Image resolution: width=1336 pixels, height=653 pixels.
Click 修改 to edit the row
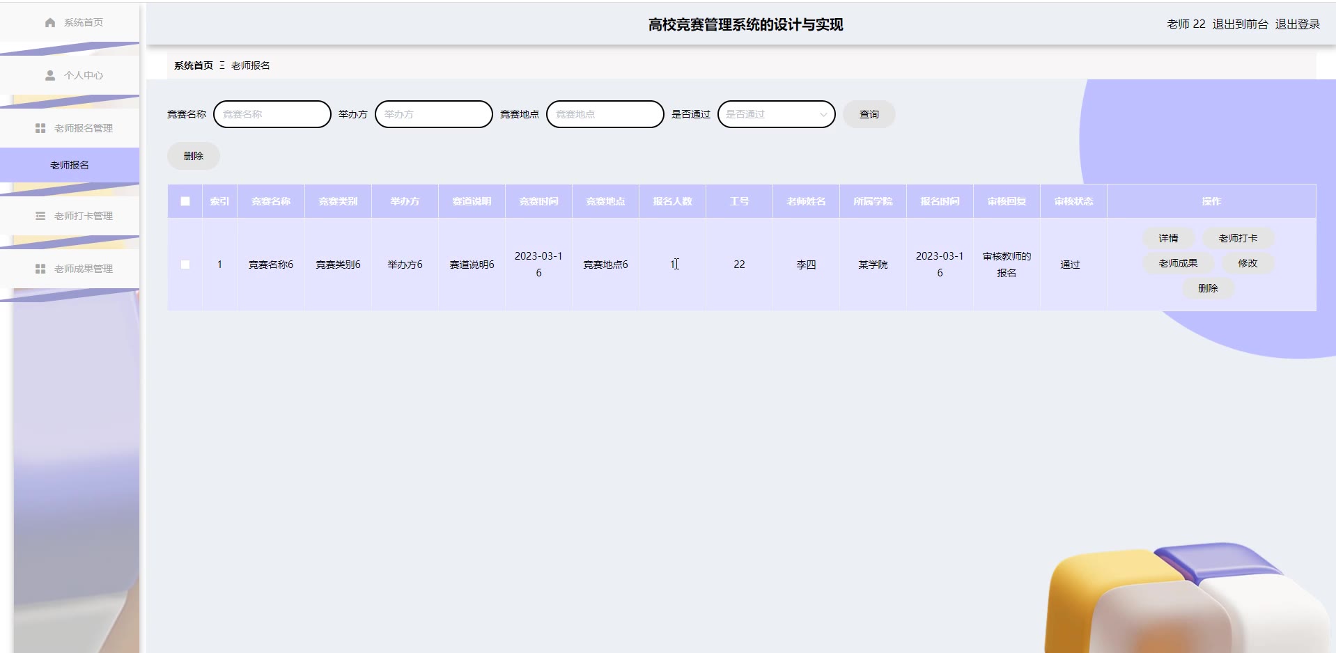click(1248, 263)
